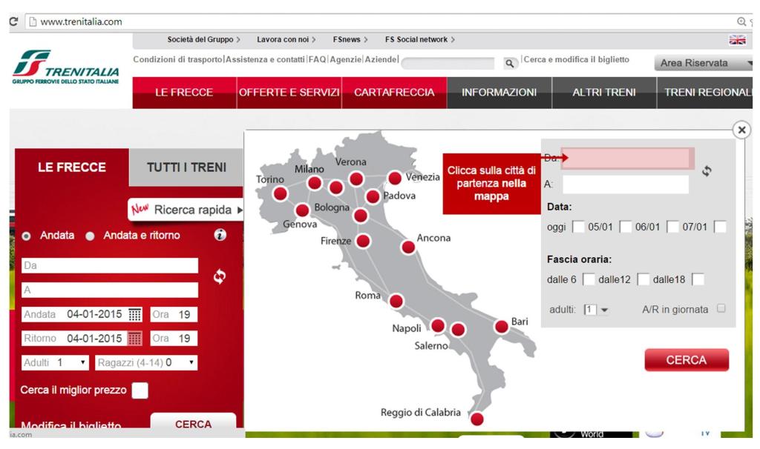Screen dimensions: 760x449
Task: Click the Roma station marker on map
Action: tap(396, 301)
